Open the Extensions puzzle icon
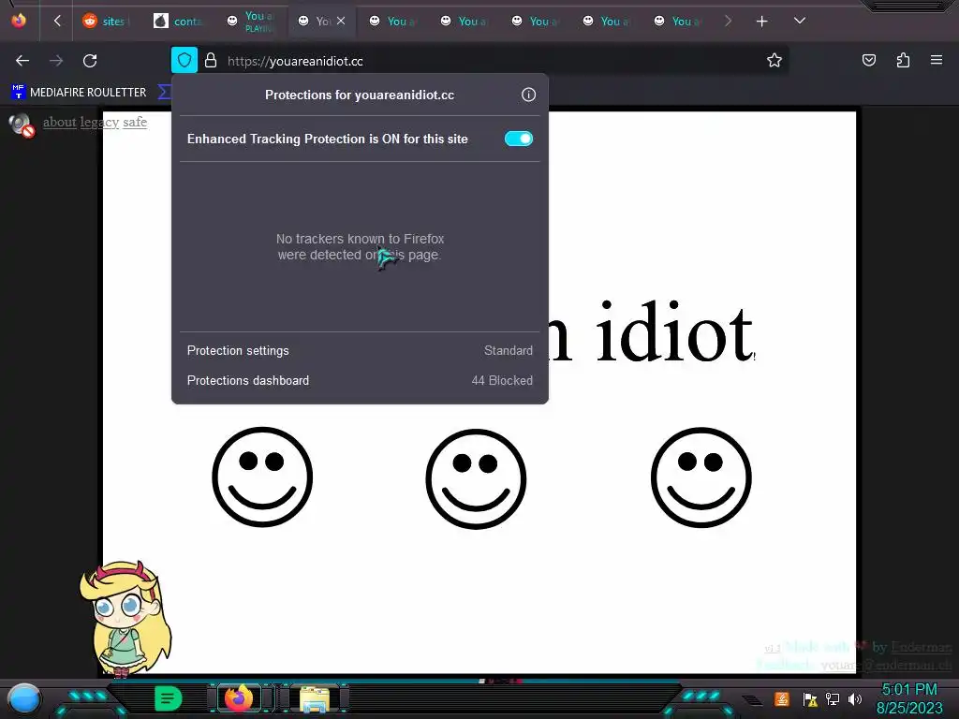Viewport: 959px width, 719px height. (x=903, y=60)
